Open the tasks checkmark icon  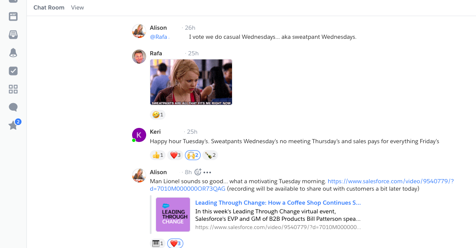(x=13, y=71)
